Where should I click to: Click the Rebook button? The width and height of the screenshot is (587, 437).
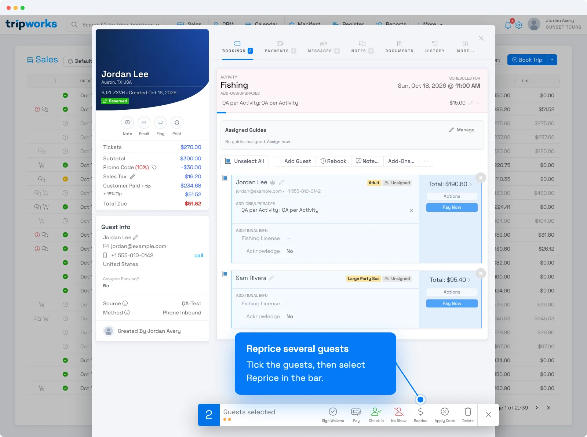click(x=333, y=161)
